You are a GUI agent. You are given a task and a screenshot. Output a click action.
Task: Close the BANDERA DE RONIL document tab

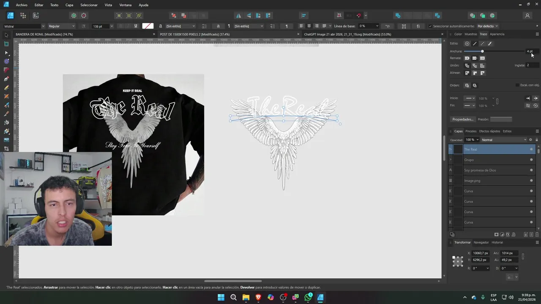pyautogui.click(x=154, y=34)
